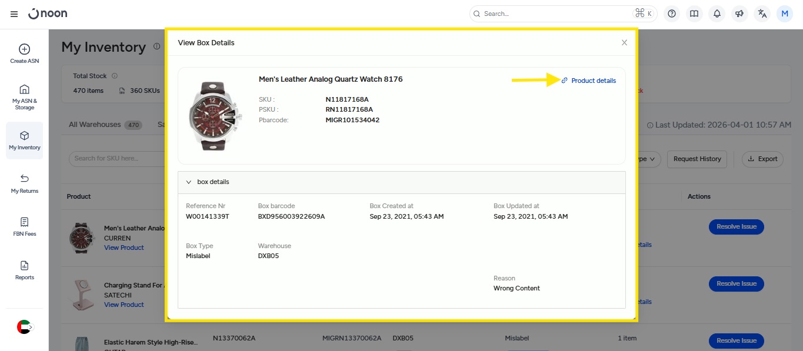
Task: Open My ASN & Storage section
Action: pyautogui.click(x=25, y=96)
